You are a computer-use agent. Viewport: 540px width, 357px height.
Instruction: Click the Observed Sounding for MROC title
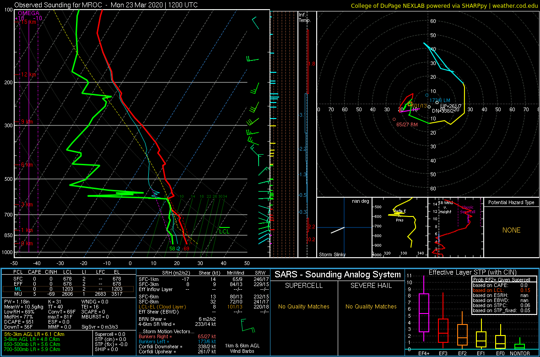point(106,5)
